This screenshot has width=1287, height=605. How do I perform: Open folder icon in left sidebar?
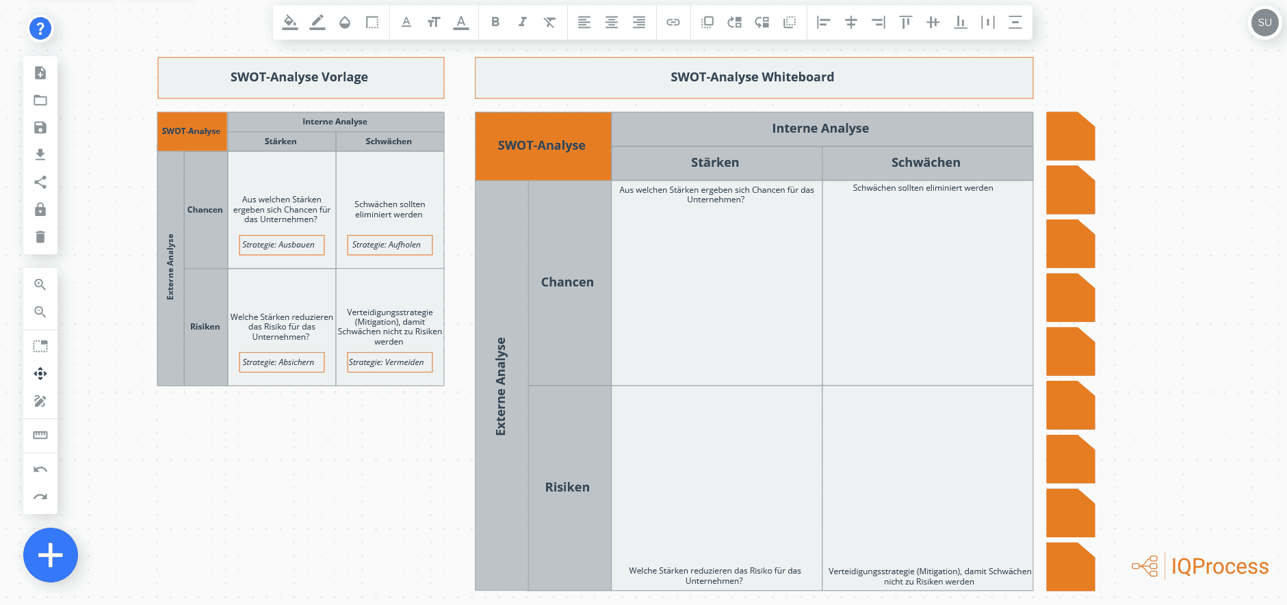(x=40, y=100)
